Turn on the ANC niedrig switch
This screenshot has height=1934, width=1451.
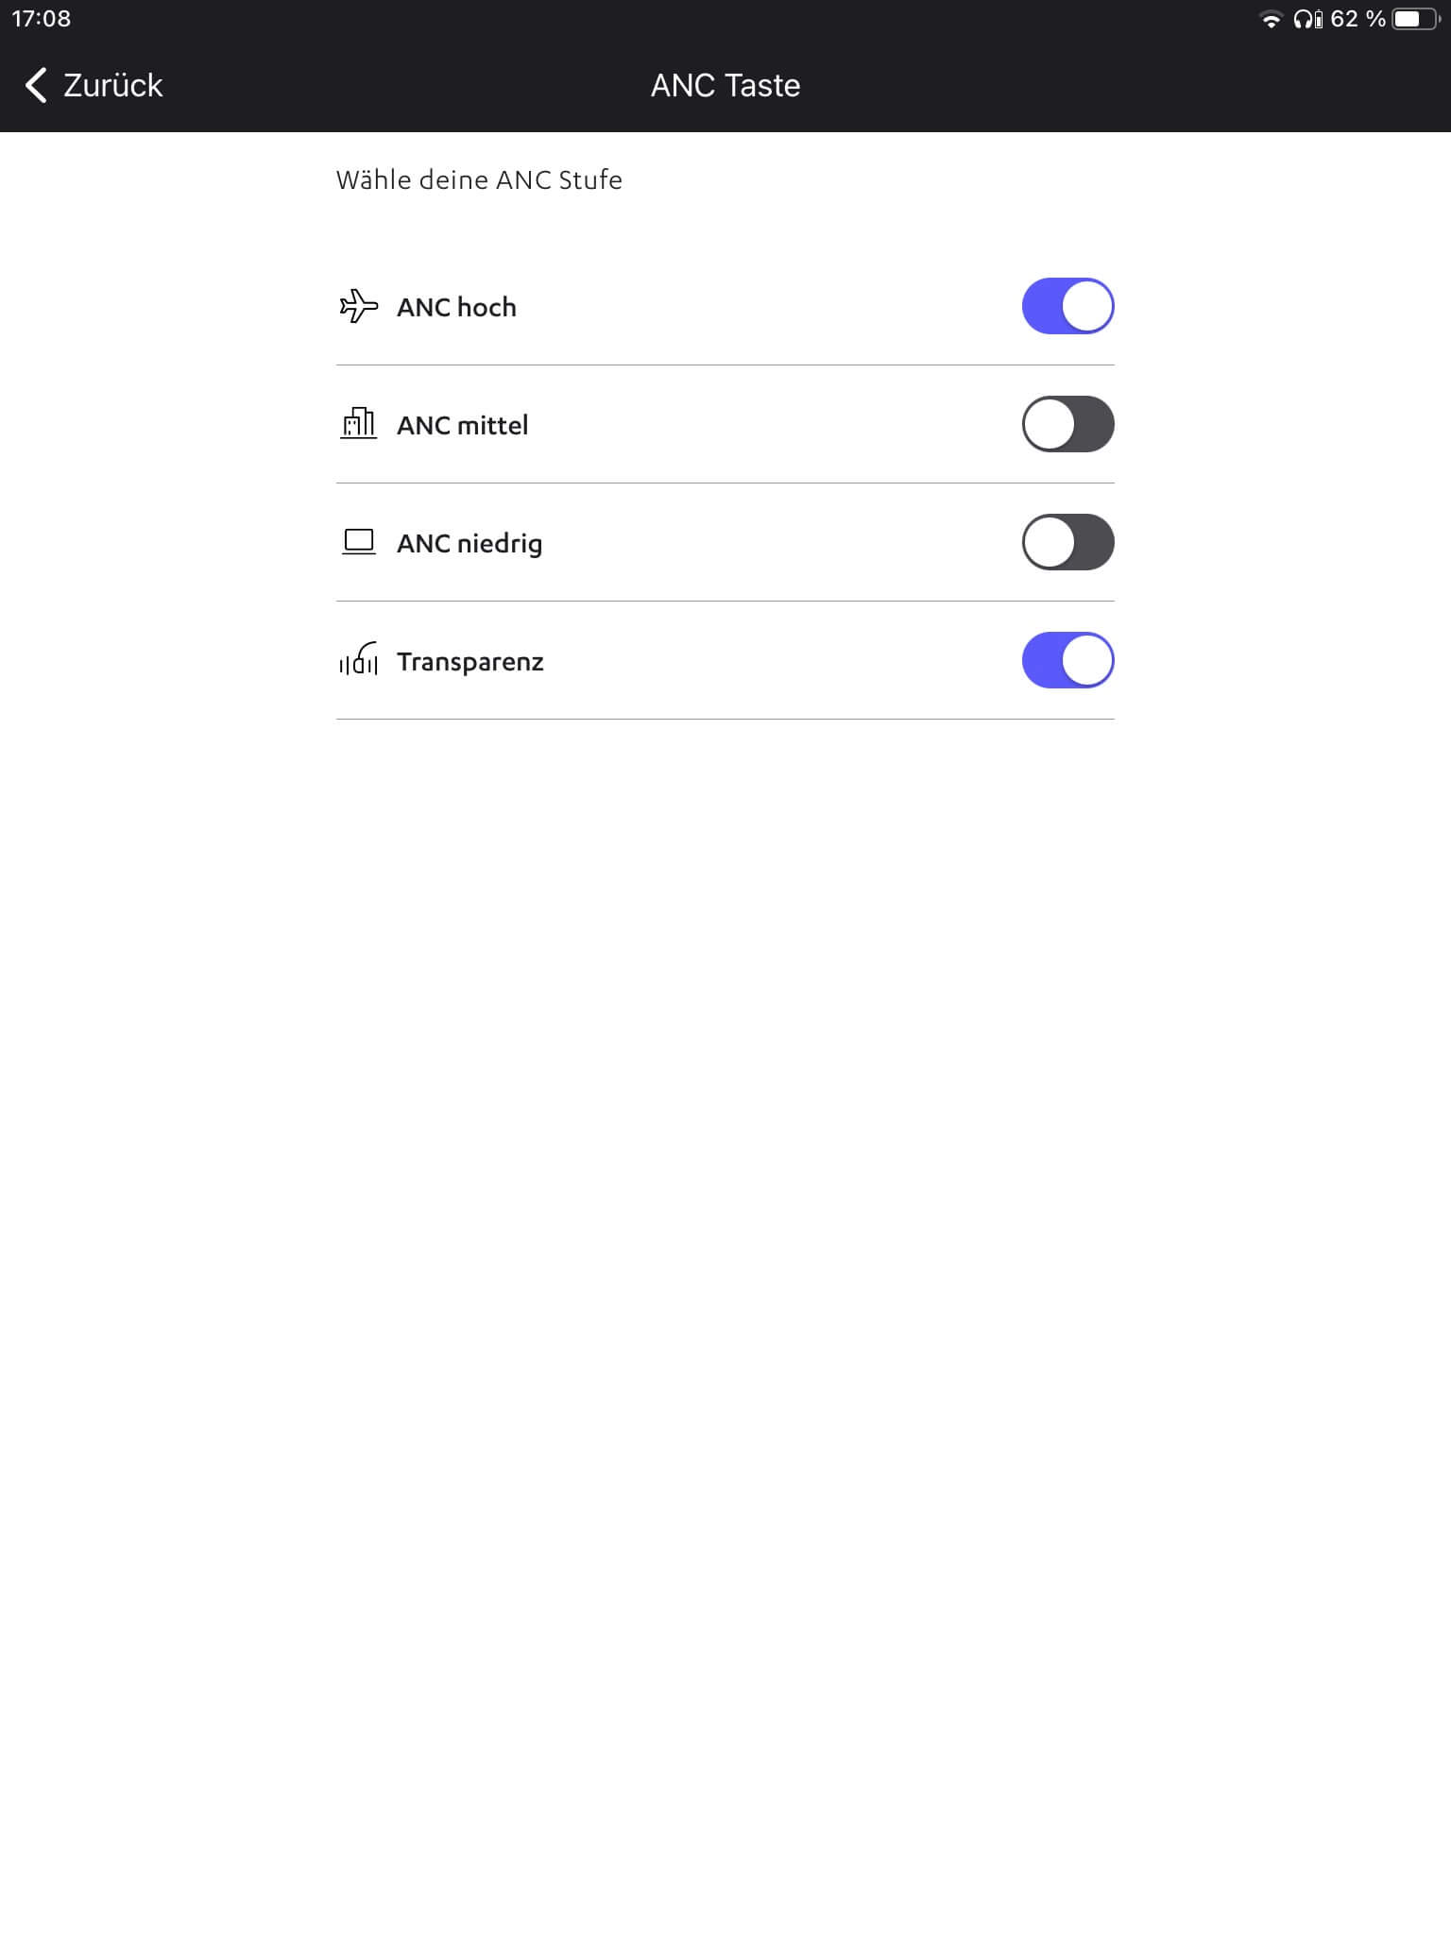1067,542
